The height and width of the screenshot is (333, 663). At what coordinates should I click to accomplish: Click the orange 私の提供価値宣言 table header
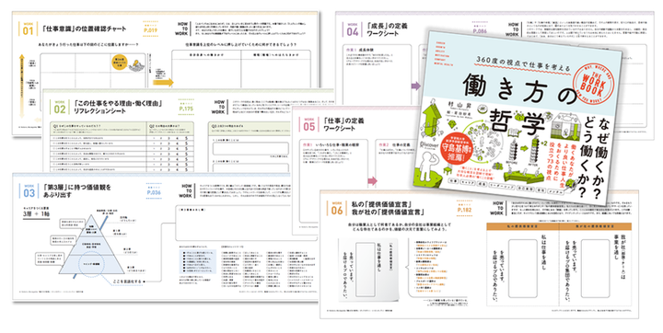tap(523, 226)
